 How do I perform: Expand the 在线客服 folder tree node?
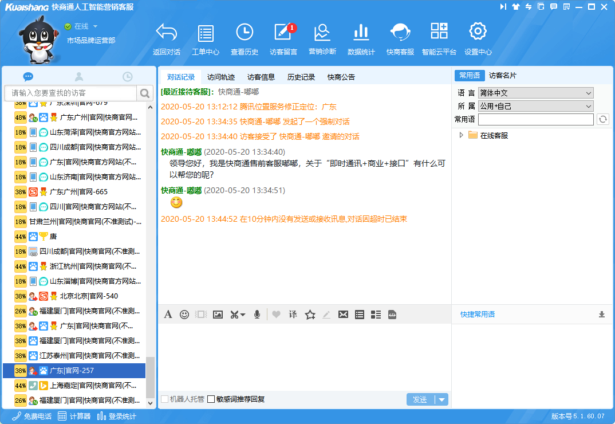462,135
